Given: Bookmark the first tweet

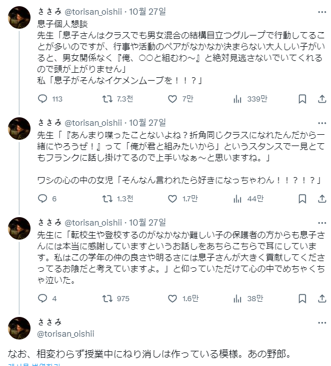Looking at the screenshot, I should coord(302,99).
